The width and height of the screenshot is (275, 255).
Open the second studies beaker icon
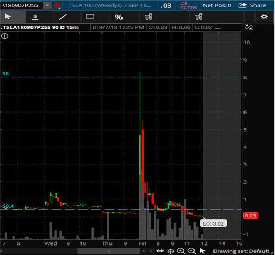pos(199,17)
